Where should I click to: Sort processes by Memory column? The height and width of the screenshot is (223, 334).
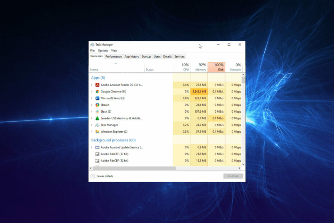(x=199, y=67)
